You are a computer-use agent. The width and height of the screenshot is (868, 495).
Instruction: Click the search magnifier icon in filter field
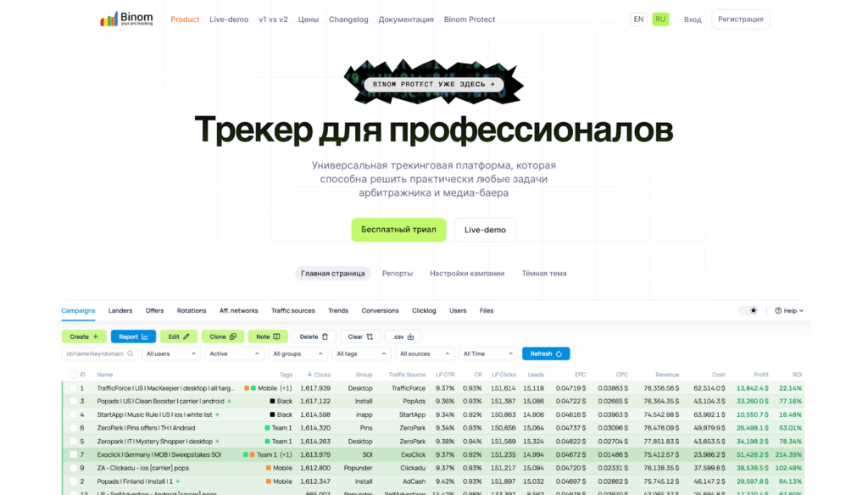(131, 353)
